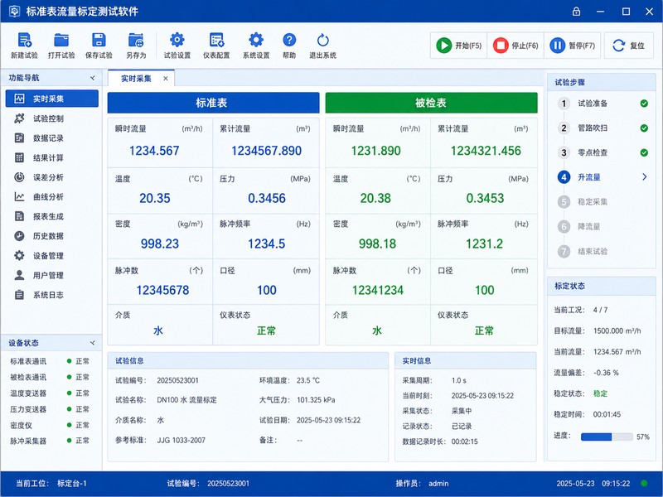Click 压力变送器 status row
The height and width of the screenshot is (497, 663).
[x=50, y=409]
